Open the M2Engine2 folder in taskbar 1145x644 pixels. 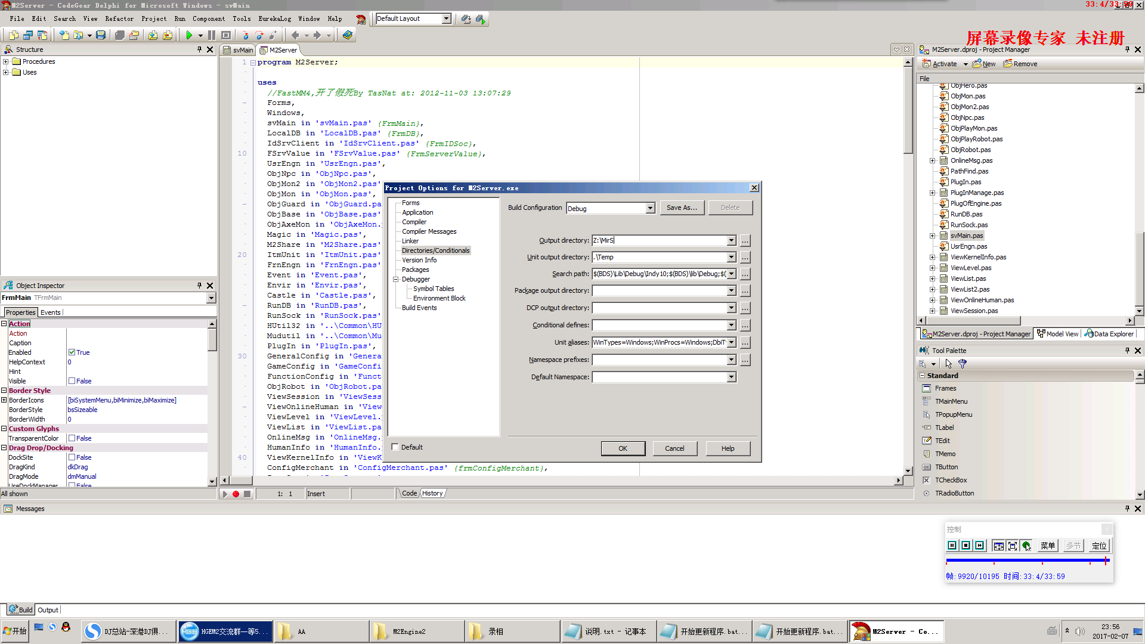(417, 631)
